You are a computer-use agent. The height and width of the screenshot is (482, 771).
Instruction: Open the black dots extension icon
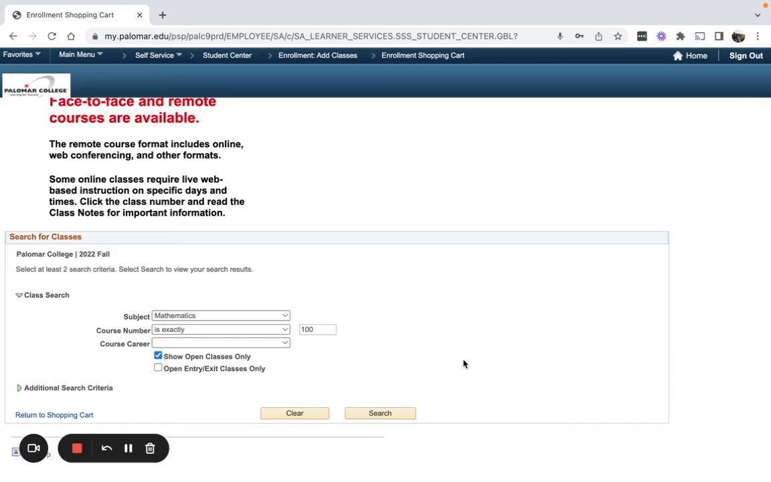pos(642,36)
